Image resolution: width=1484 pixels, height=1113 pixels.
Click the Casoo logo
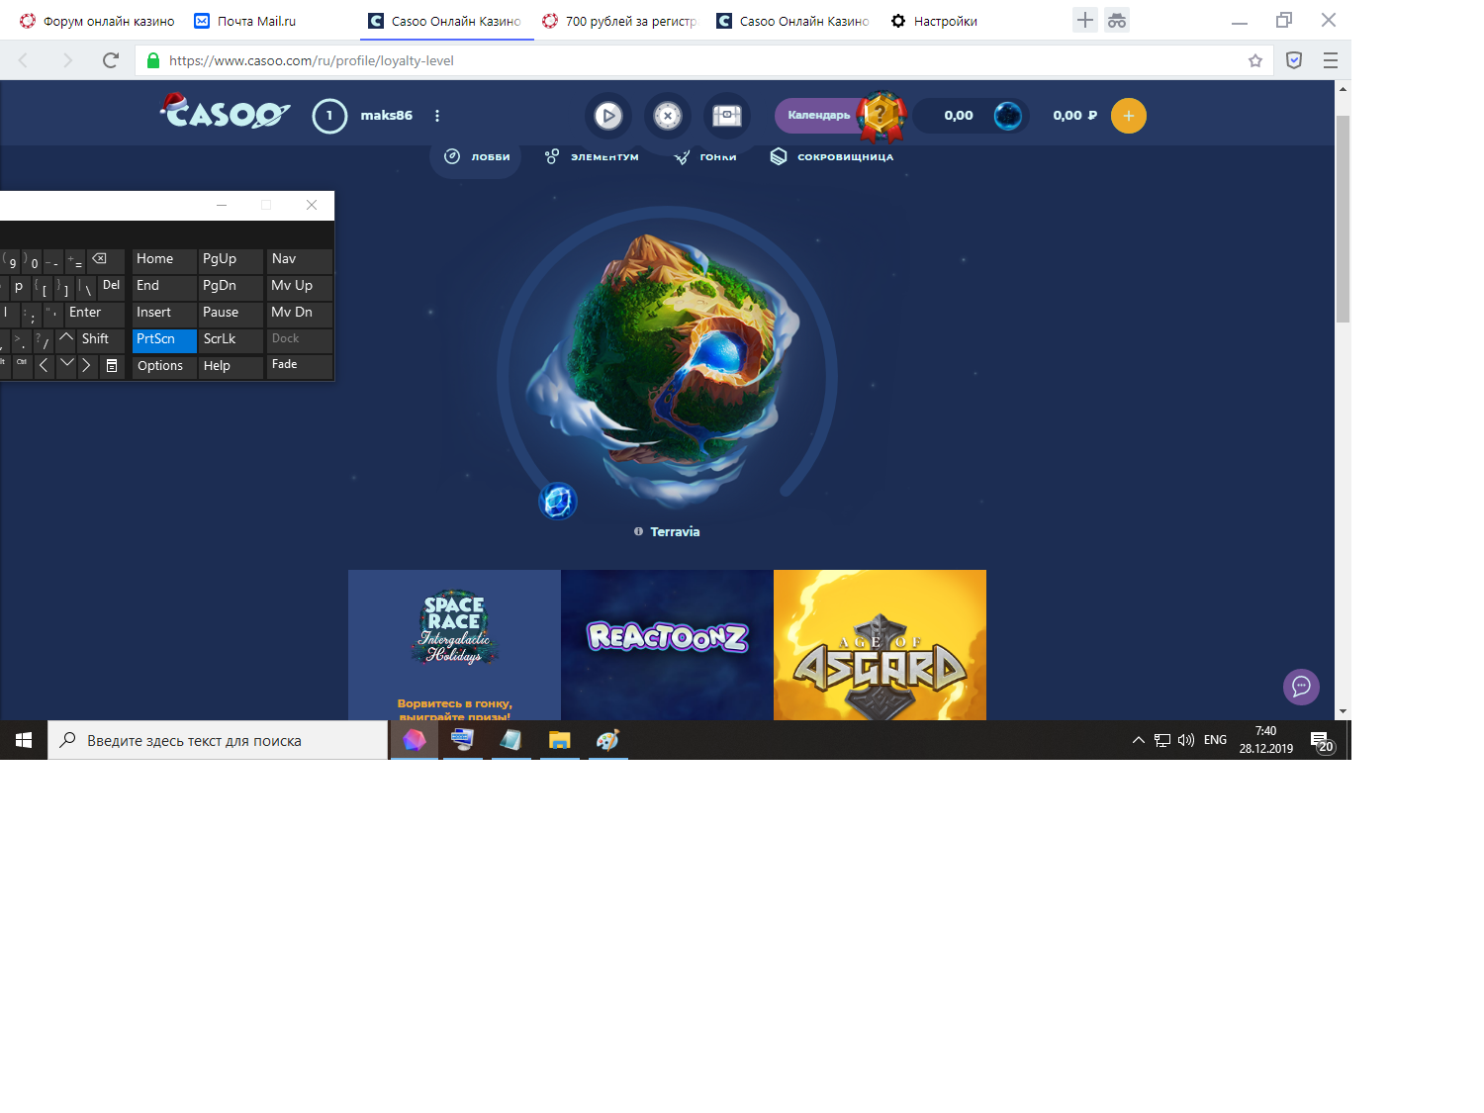coord(225,112)
